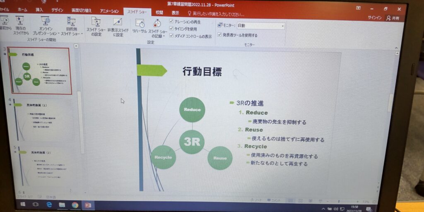Click Sign in (サインイン) link
This screenshot has height=212, width=424.
374,18
